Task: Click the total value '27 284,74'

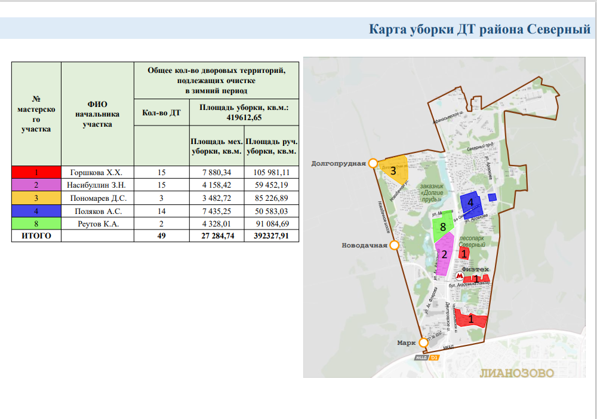Action: (217, 236)
